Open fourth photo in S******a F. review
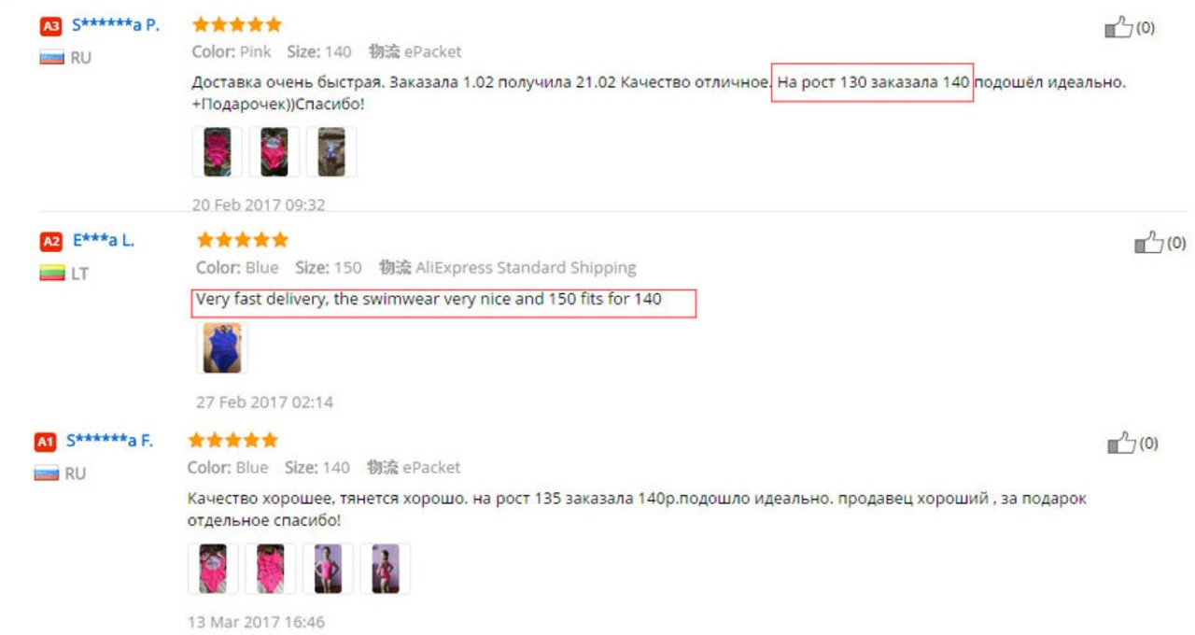 pos(386,569)
